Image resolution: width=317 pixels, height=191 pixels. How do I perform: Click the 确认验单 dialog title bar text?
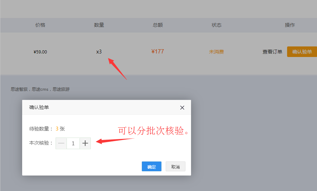tap(39, 107)
